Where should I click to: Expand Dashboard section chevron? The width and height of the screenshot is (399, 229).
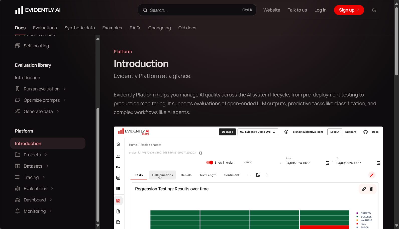(51, 200)
